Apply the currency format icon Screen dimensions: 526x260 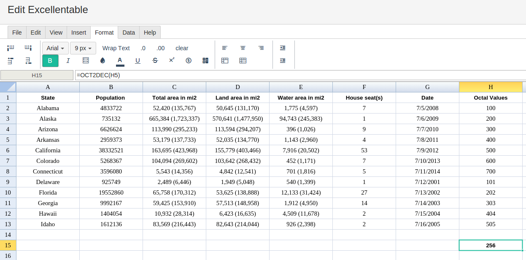[x=189, y=61]
